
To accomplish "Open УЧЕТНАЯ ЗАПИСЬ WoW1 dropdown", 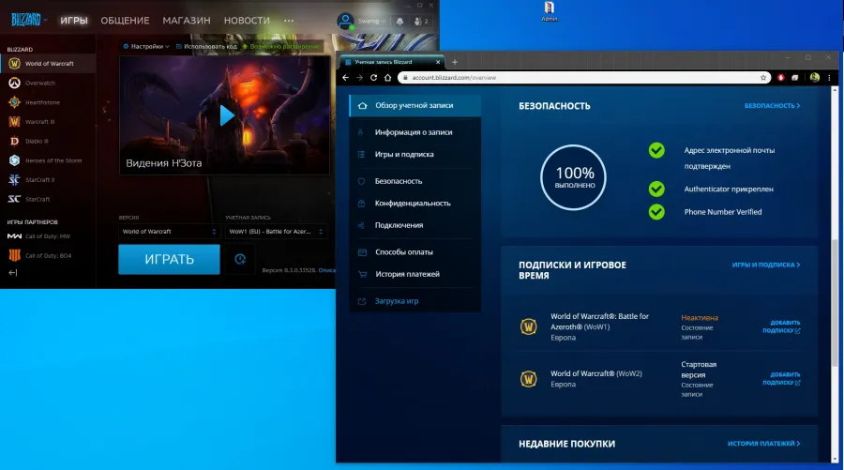I will [x=276, y=232].
